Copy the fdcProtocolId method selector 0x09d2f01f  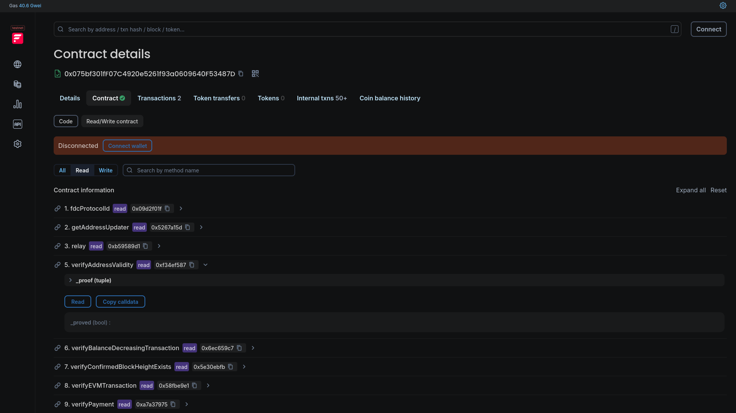point(167,209)
